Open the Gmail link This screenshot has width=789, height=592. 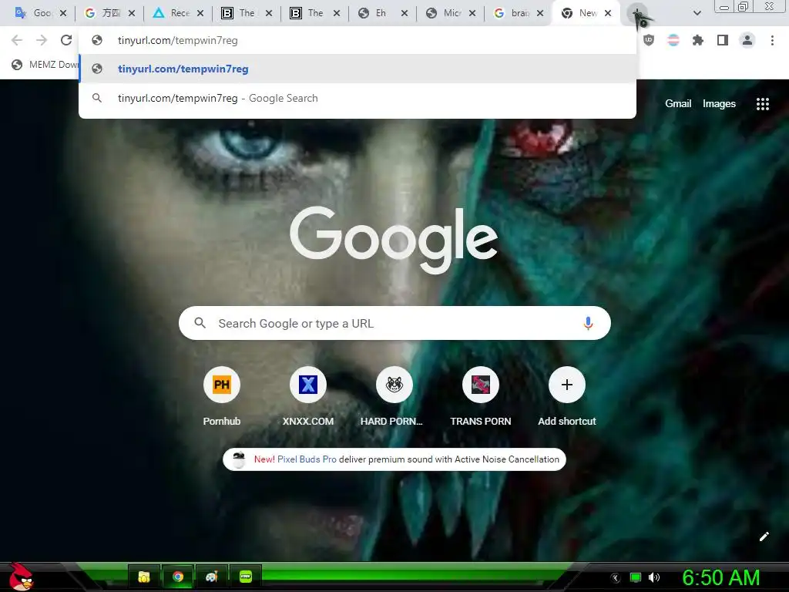[678, 104]
